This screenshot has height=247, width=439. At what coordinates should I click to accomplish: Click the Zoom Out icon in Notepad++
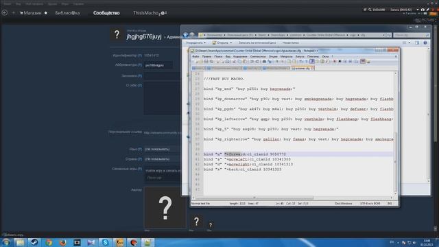[283, 61]
